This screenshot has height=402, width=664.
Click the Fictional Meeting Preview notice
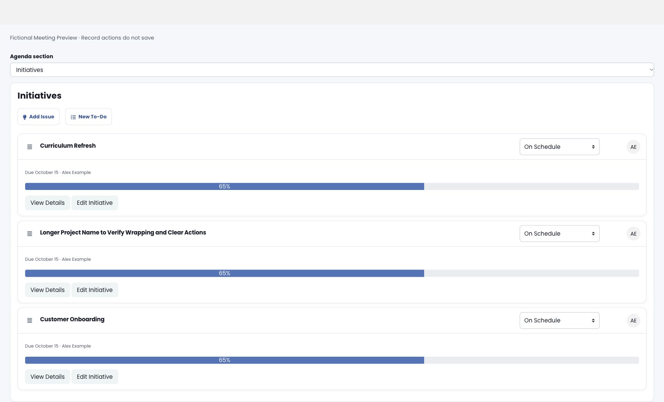tap(82, 38)
